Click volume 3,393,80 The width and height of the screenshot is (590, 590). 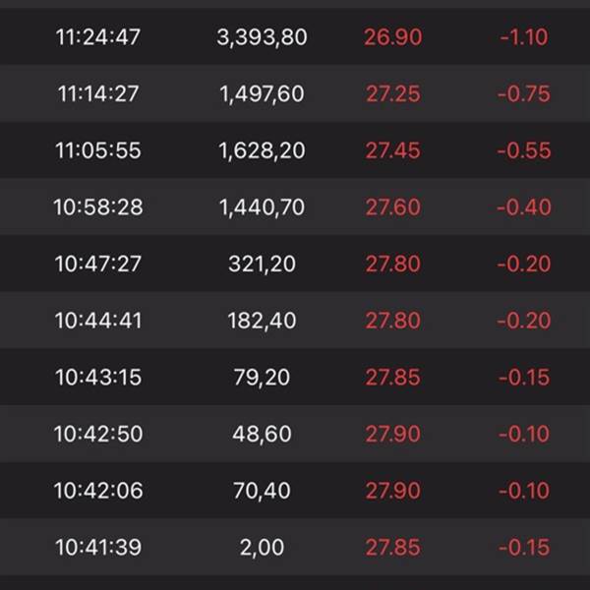click(262, 37)
